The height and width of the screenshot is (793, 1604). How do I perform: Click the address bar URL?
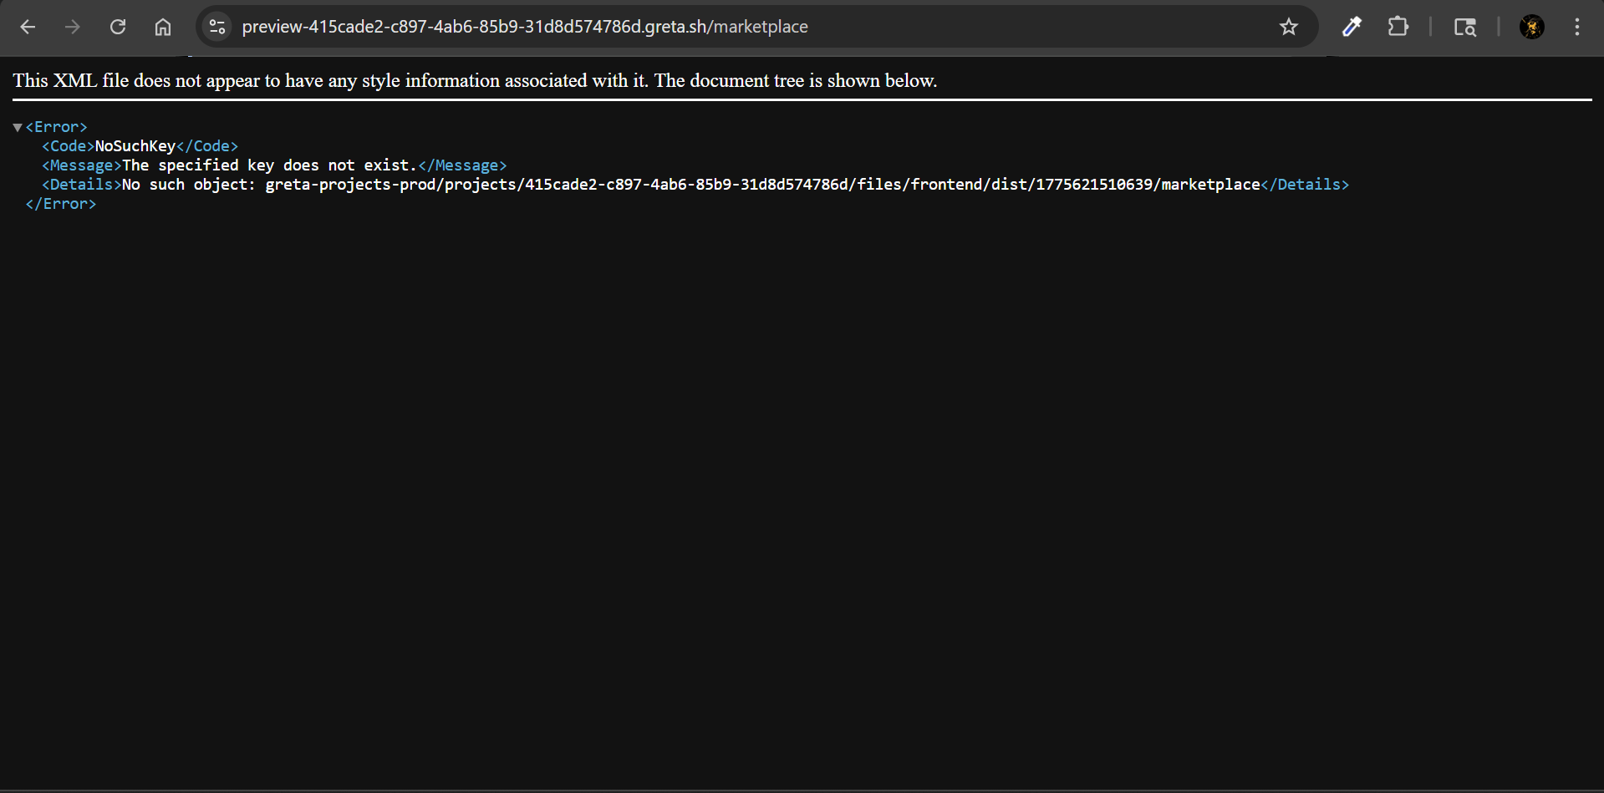(525, 27)
